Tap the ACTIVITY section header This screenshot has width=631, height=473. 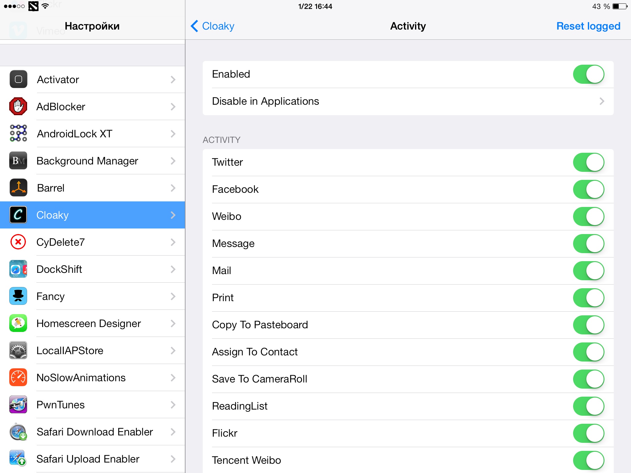[x=221, y=140]
